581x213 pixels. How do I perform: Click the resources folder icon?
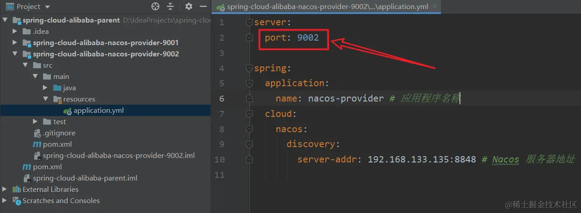[57, 99]
